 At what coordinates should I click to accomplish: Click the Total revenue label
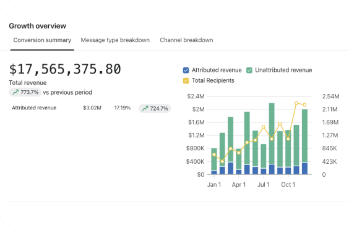pos(28,83)
